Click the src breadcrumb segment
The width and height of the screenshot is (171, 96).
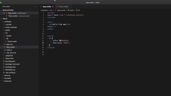tap(51, 10)
